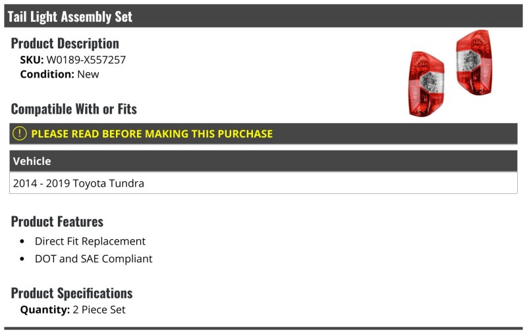The image size is (527, 334).
Task: Click the bold Condition label
Action: tap(47, 74)
